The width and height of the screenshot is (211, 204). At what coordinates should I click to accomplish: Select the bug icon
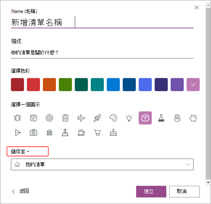17,118
